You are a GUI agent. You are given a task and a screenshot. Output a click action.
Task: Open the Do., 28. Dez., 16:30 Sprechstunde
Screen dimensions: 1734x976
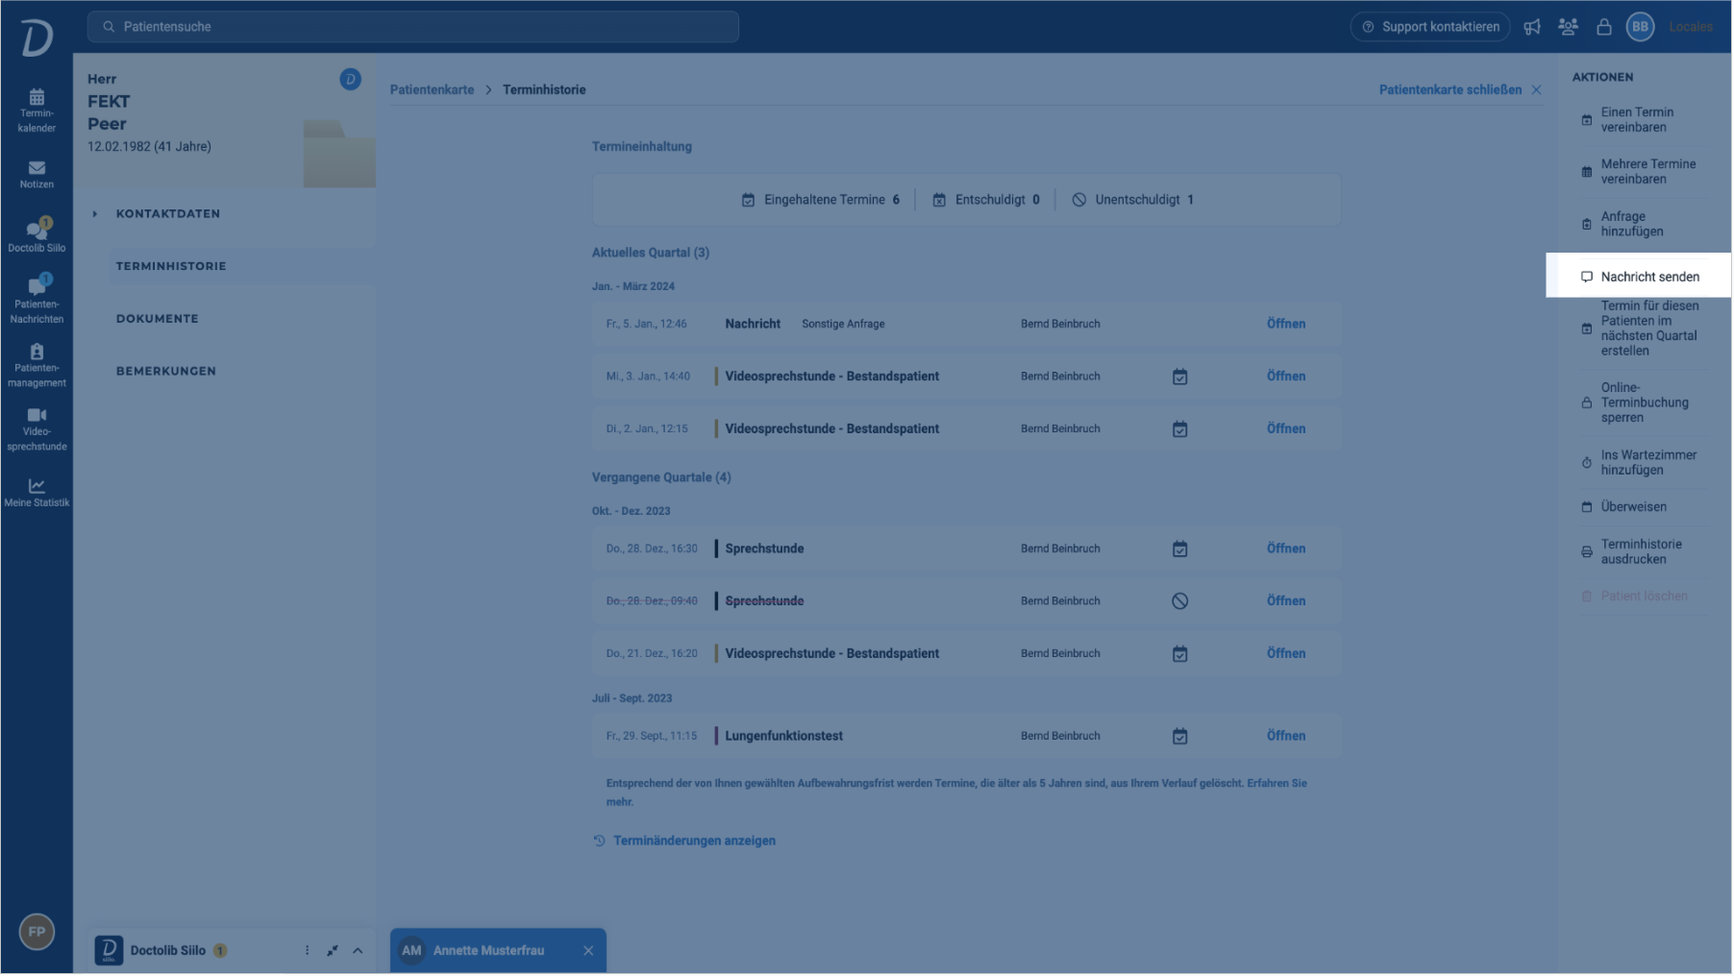(x=1287, y=549)
